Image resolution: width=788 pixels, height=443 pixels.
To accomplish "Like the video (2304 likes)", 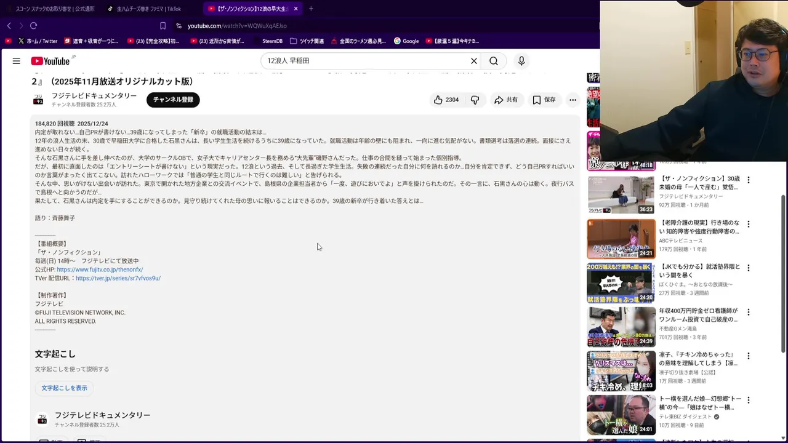I will pos(446,100).
